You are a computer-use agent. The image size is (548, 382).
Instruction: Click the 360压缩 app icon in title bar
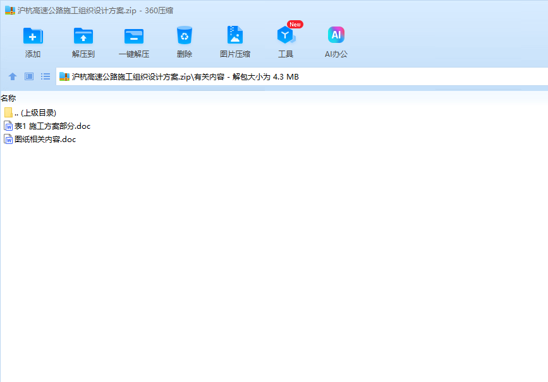tap(9, 10)
